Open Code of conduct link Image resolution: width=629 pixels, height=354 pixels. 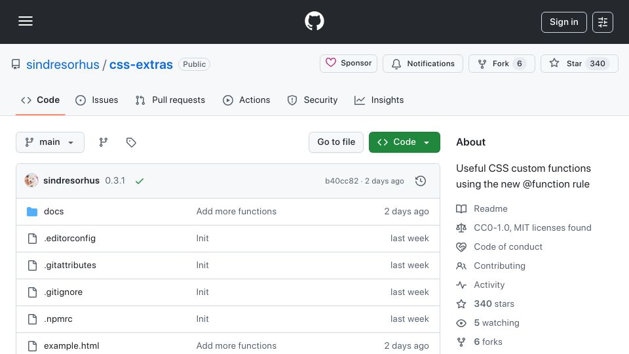coord(508,247)
